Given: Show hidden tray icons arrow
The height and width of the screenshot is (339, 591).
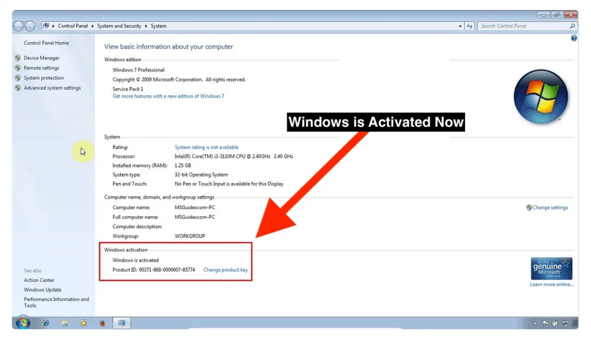Looking at the screenshot, I should coord(535,323).
